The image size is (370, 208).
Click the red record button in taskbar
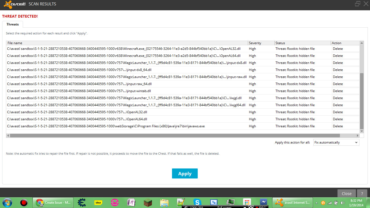pos(24,202)
